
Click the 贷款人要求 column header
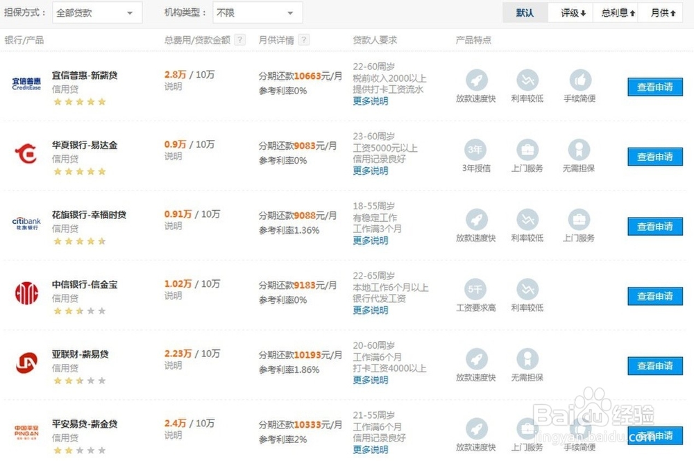375,40
